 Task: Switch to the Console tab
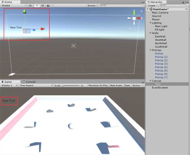coord(29,82)
